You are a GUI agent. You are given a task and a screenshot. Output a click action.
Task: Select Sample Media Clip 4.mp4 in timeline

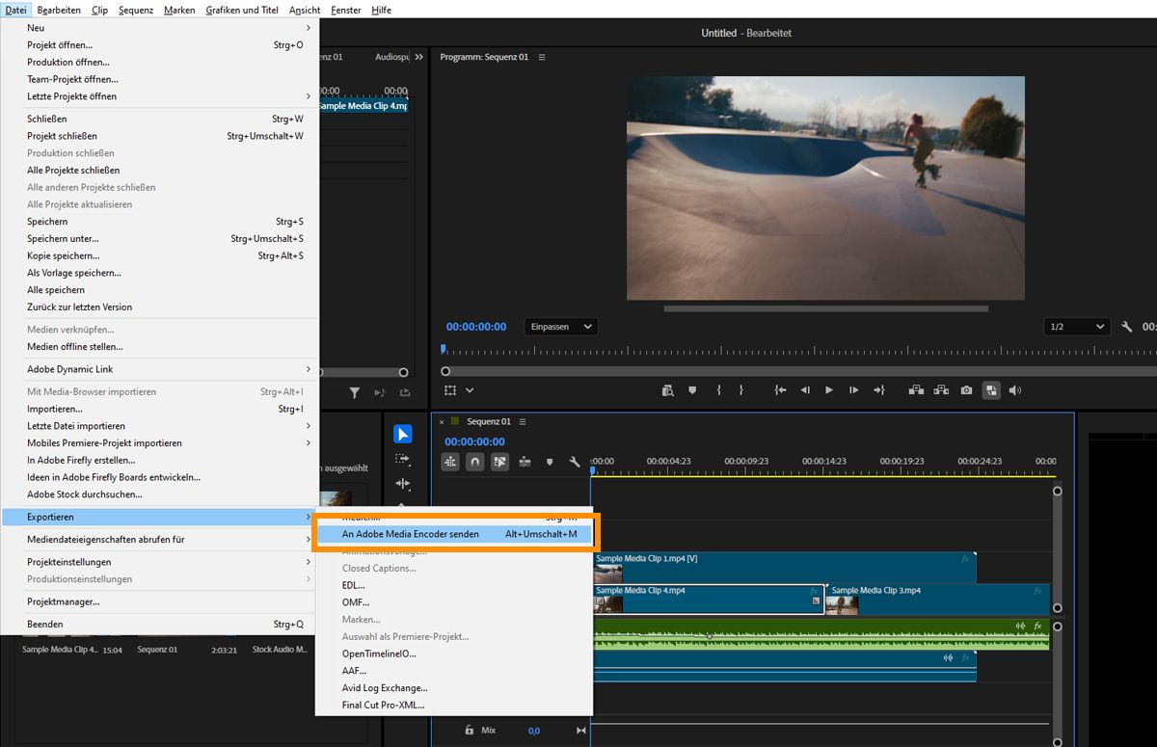pyautogui.click(x=708, y=599)
